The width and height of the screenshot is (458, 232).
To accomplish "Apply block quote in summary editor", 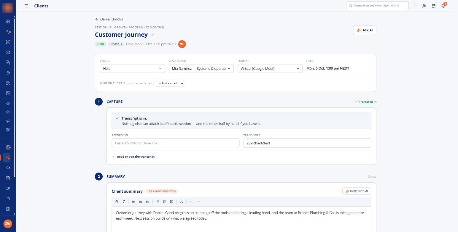I will [x=172, y=202].
